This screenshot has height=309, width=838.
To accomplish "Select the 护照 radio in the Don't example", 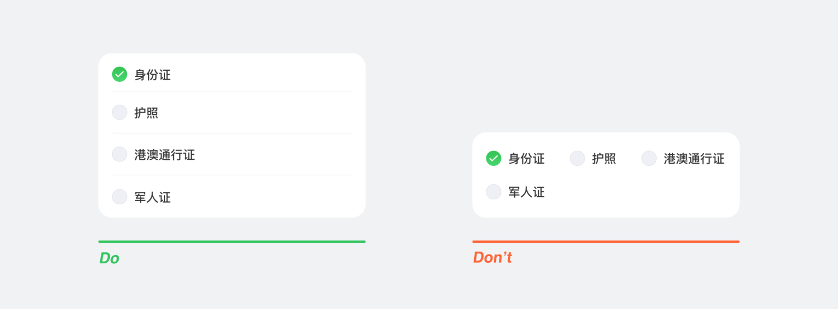I will coord(577,158).
